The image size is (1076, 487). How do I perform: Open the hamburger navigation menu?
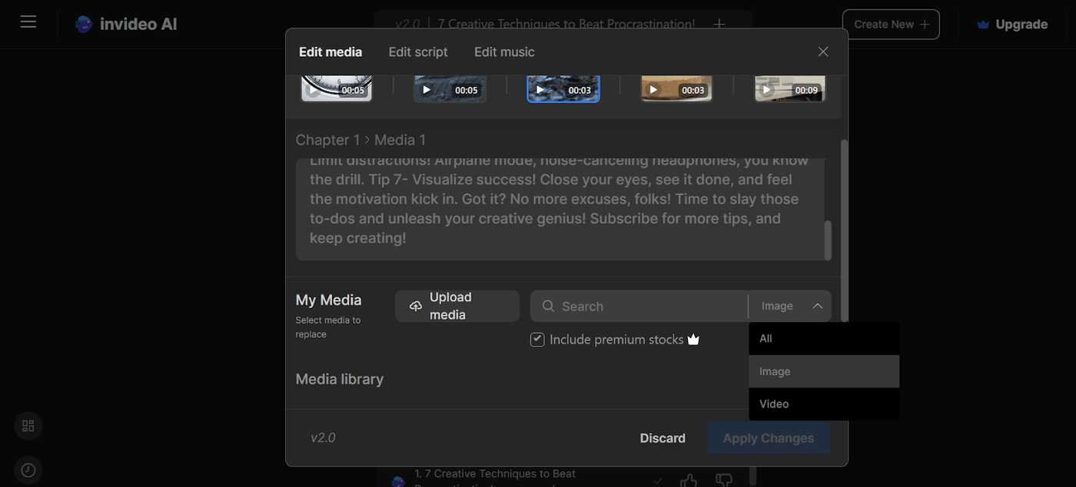tap(28, 21)
